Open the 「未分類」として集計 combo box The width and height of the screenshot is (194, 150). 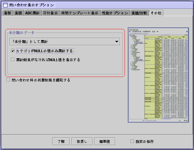[64, 42]
